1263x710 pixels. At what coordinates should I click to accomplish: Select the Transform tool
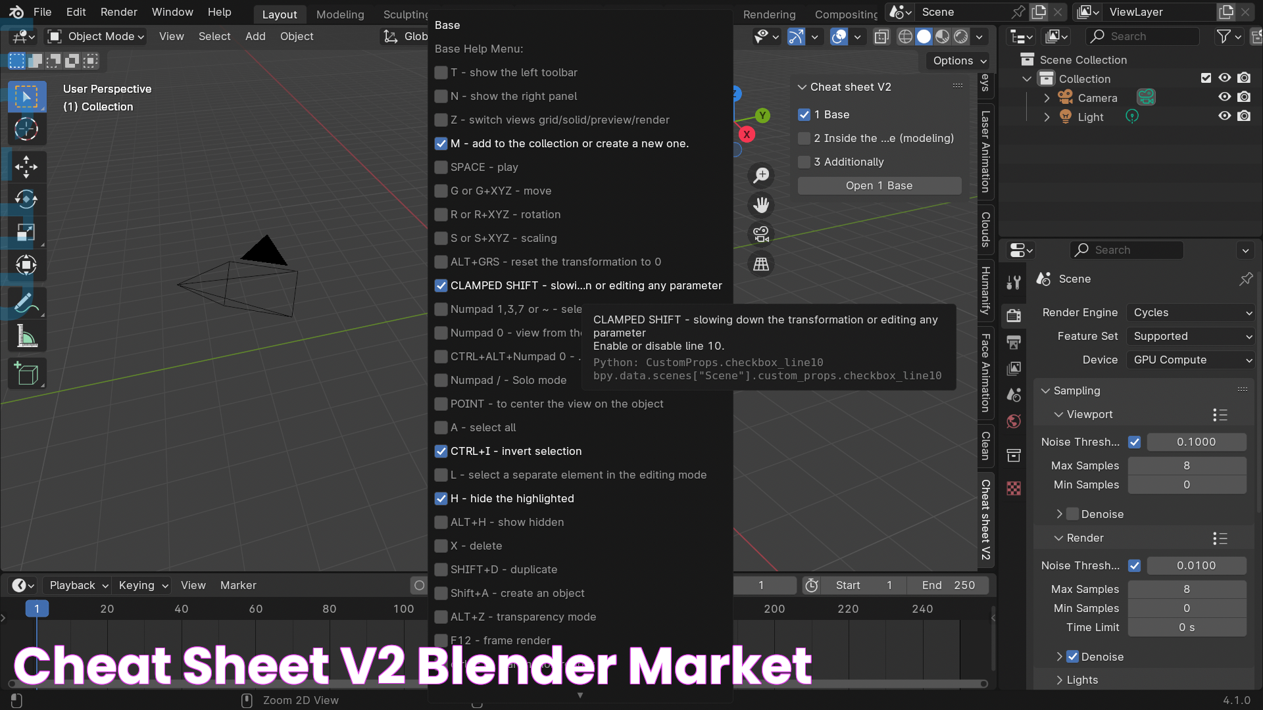pyautogui.click(x=26, y=265)
